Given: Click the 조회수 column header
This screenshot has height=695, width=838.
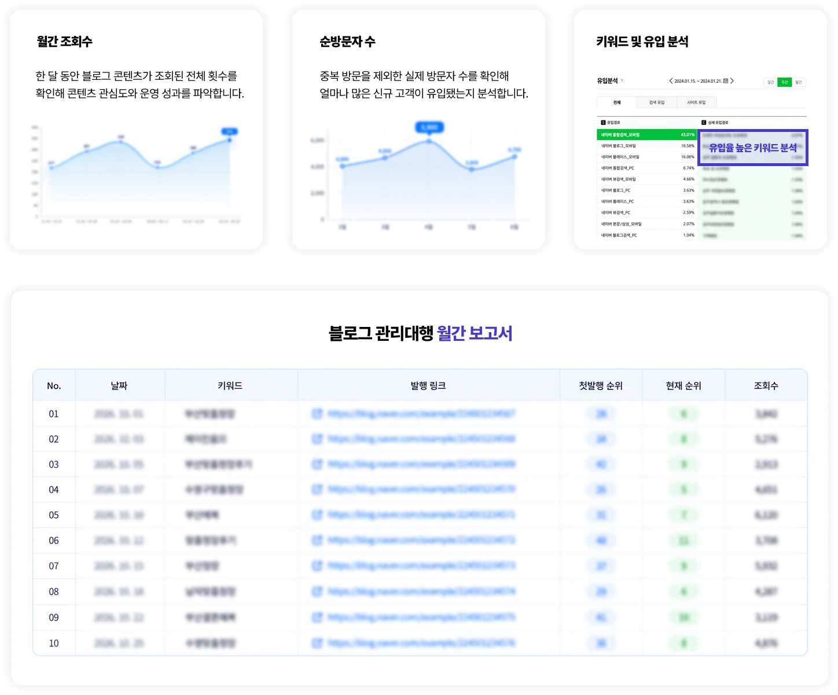Looking at the screenshot, I should click(766, 386).
